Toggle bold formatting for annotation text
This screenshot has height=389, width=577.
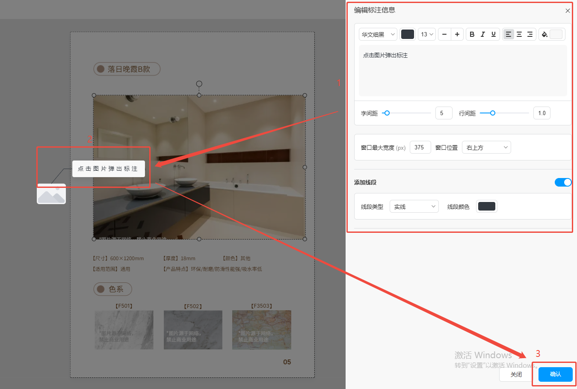click(x=472, y=34)
